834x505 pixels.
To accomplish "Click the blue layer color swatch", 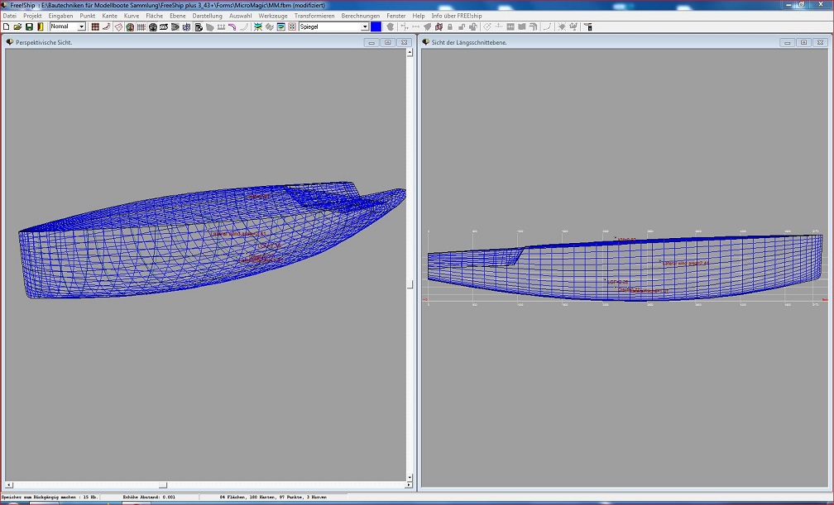I will pos(376,27).
